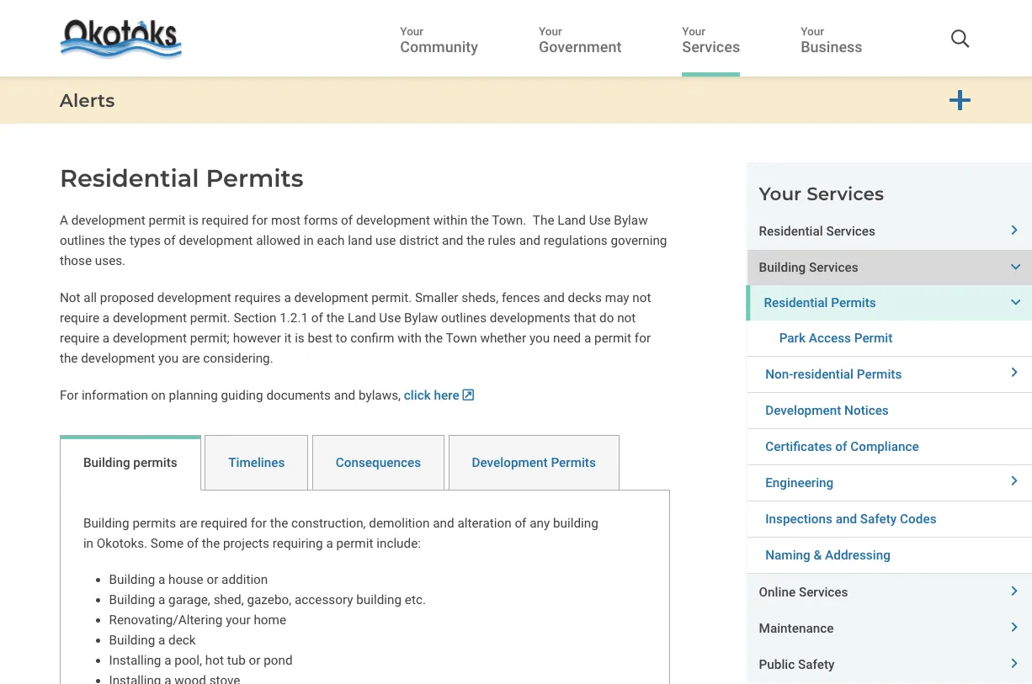Open Naming & Addressing link
This screenshot has width=1032, height=684.
827,555
